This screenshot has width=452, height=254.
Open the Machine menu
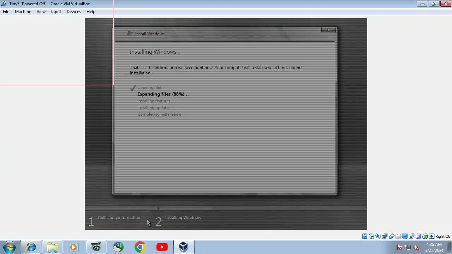(x=23, y=12)
